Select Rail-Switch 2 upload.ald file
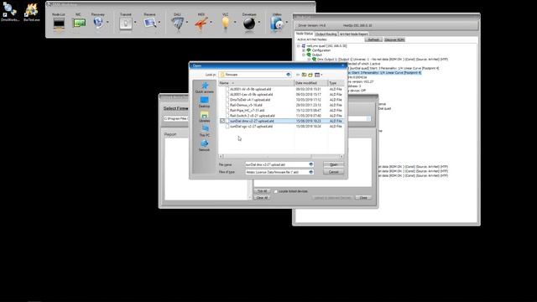The width and height of the screenshot is (537, 302). click(253, 116)
